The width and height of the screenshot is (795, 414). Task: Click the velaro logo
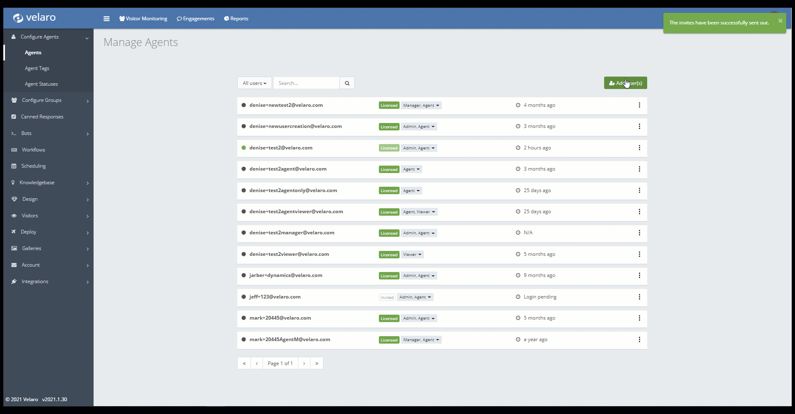tap(35, 18)
